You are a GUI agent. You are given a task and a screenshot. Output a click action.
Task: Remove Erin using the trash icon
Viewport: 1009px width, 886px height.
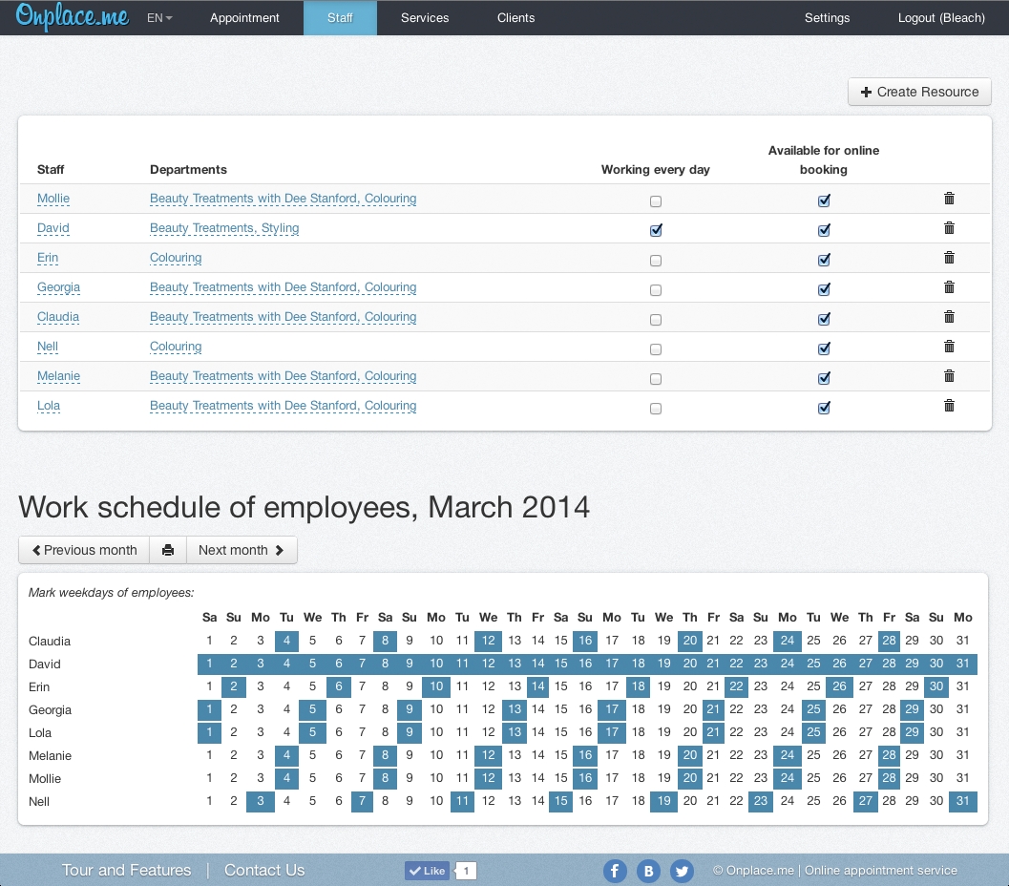point(949,258)
